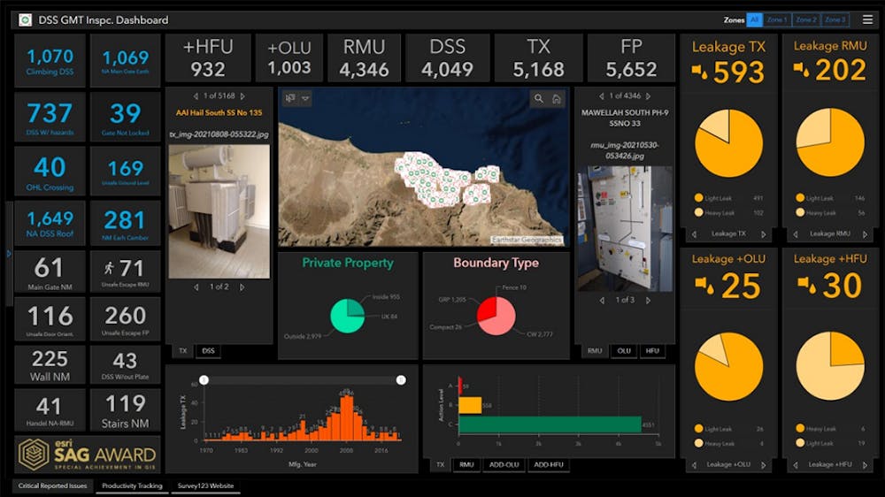Click the dashboard logo icon beside the title

pos(26,20)
